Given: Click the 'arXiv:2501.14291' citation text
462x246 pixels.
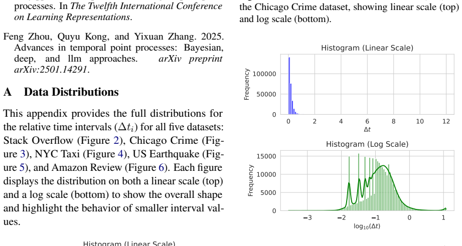Looking at the screenshot, I should [x=50, y=70].
